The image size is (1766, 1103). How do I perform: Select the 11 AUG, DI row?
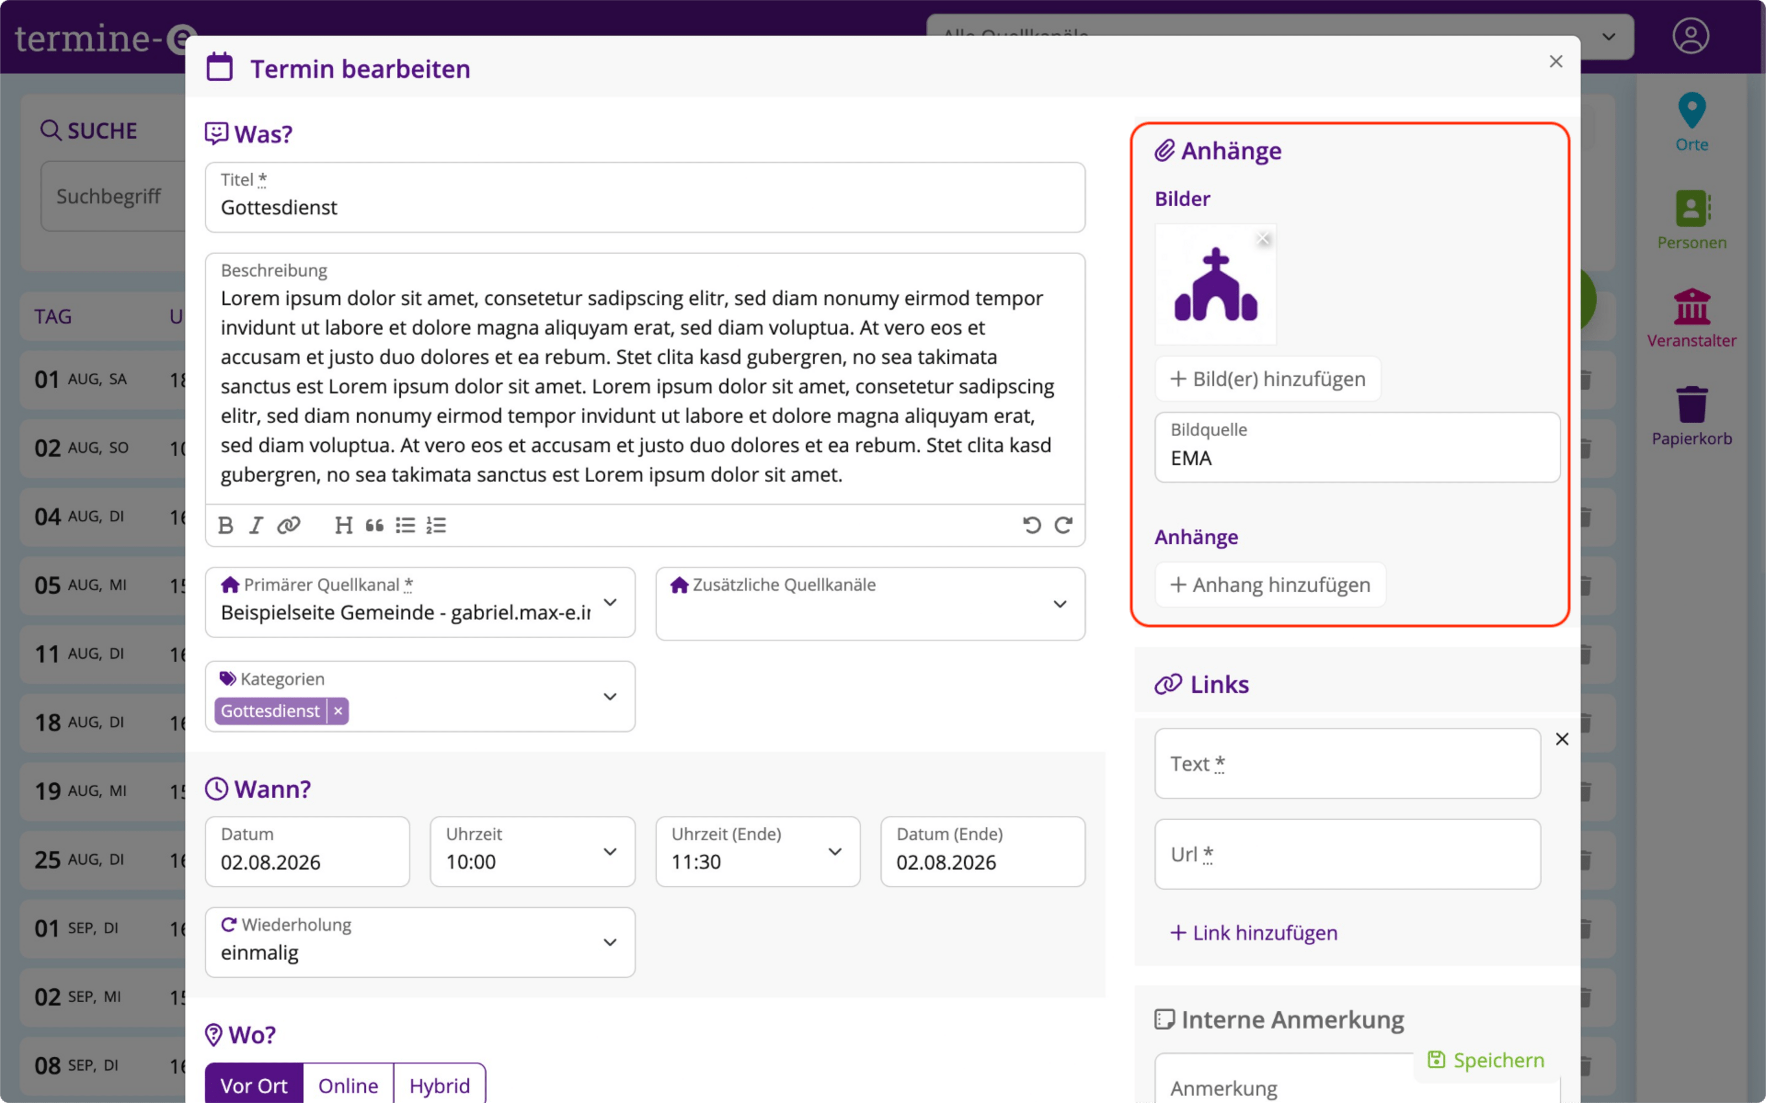point(102,654)
